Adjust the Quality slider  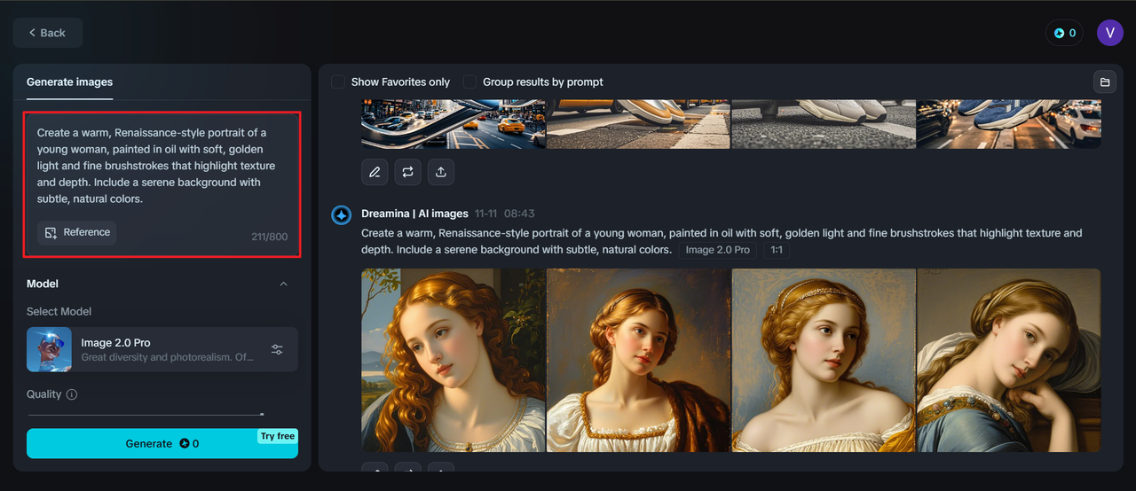tap(146, 414)
